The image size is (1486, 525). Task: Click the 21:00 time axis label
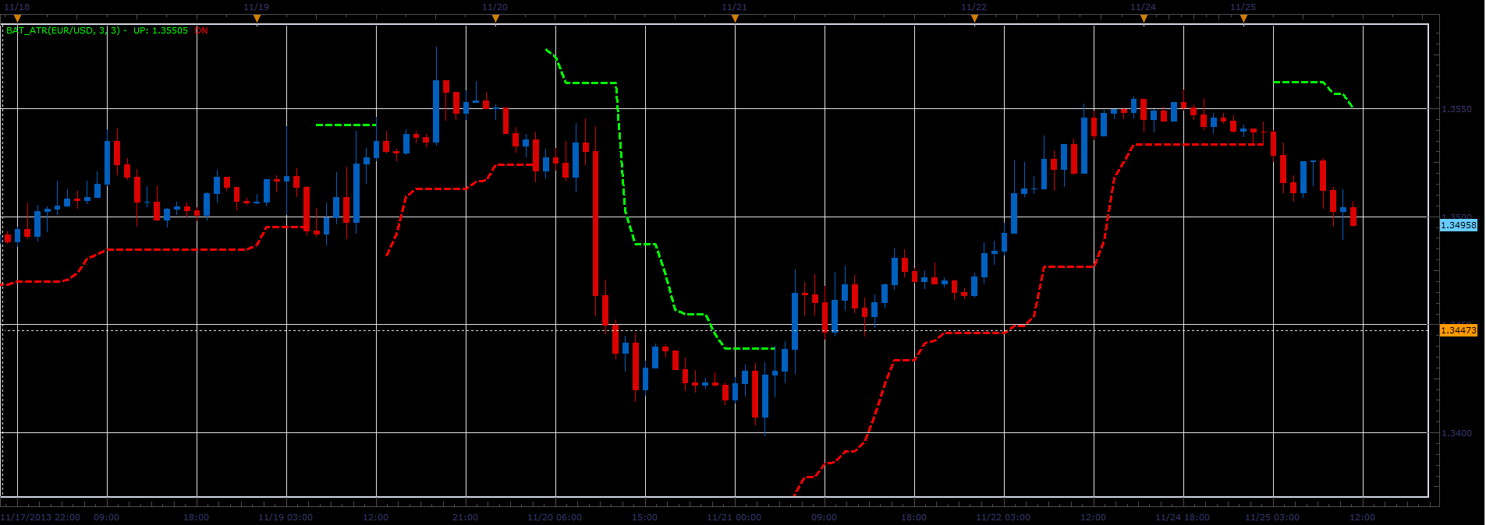(465, 517)
